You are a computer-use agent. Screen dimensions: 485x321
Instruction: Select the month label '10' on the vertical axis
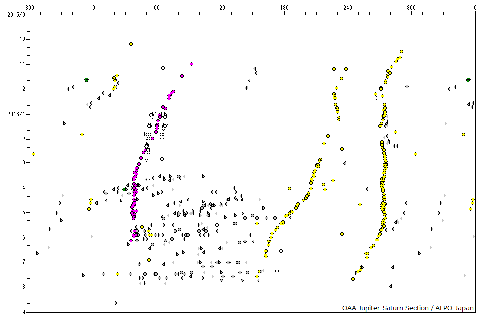(x=23, y=39)
